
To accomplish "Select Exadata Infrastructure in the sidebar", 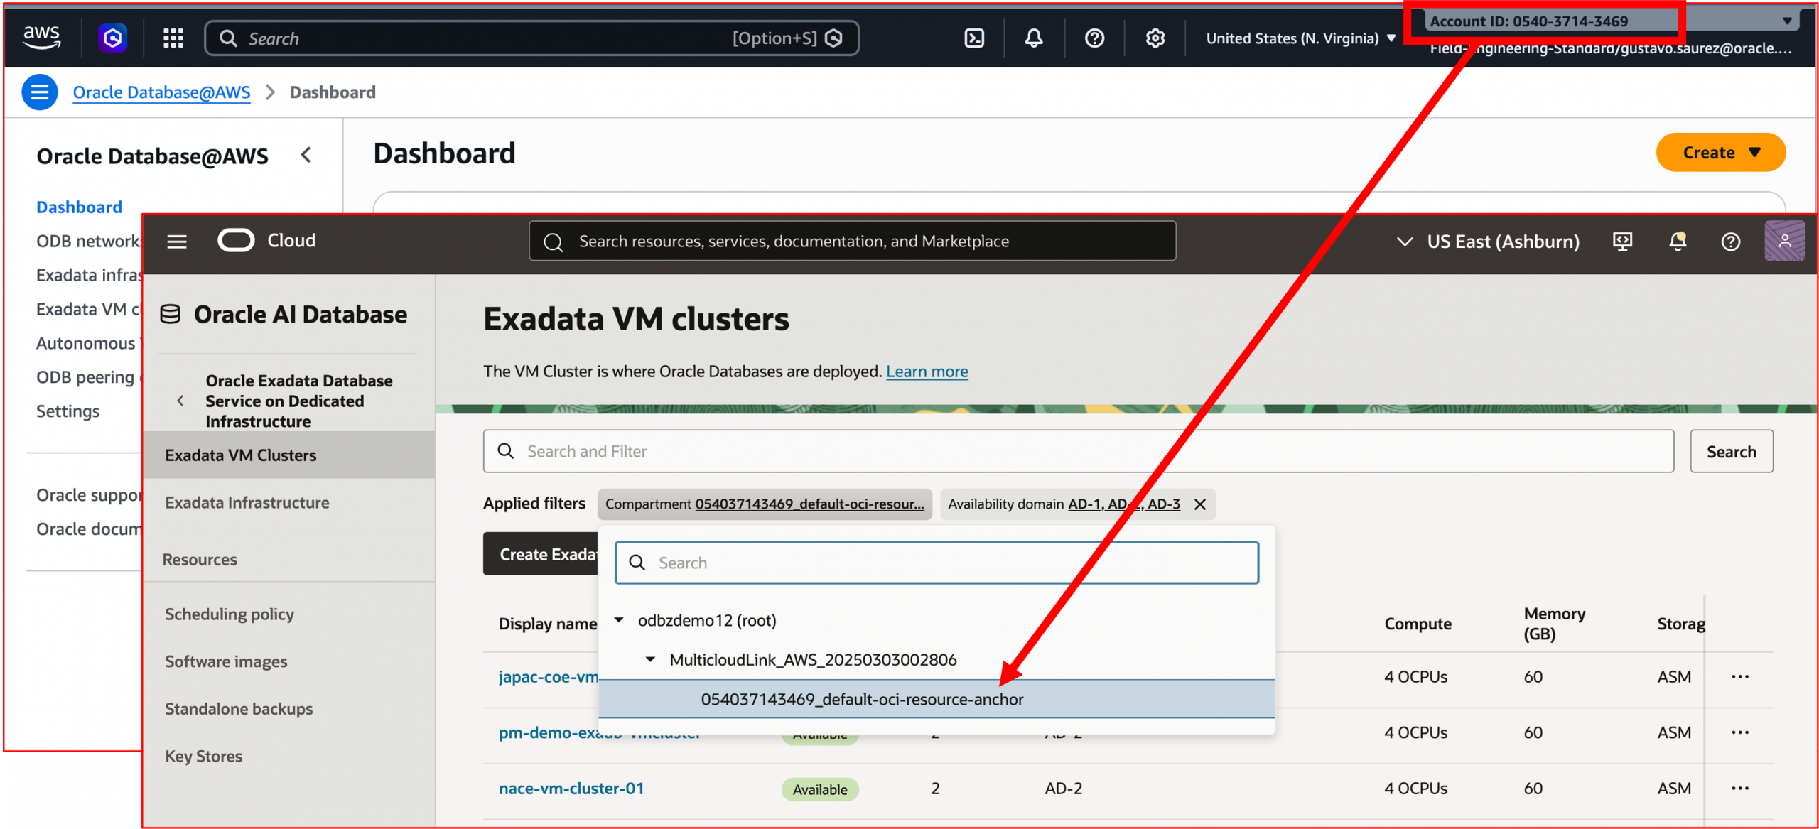I will [x=247, y=502].
